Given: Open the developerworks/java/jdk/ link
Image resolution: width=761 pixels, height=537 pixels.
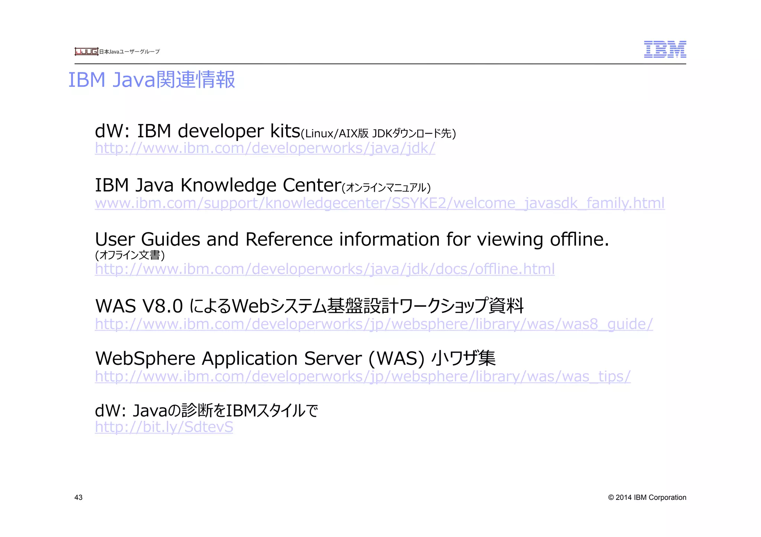Looking at the screenshot, I should (265, 148).
